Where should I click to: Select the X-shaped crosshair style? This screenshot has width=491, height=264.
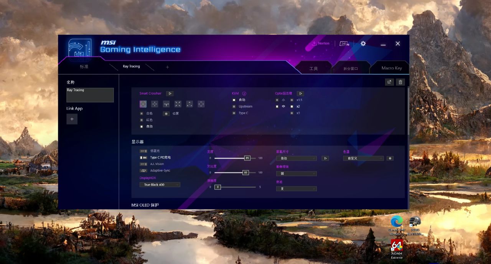(x=178, y=104)
